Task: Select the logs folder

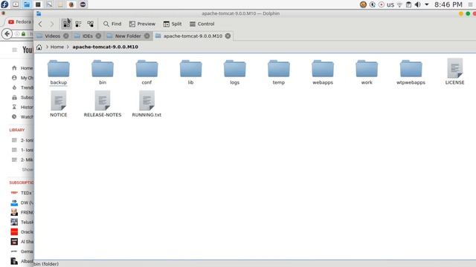Action: (x=235, y=73)
